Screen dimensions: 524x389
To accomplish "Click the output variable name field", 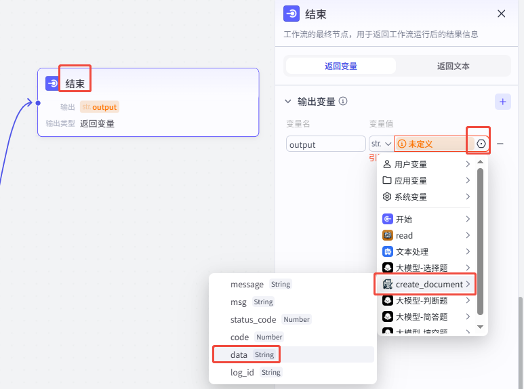I will point(325,144).
